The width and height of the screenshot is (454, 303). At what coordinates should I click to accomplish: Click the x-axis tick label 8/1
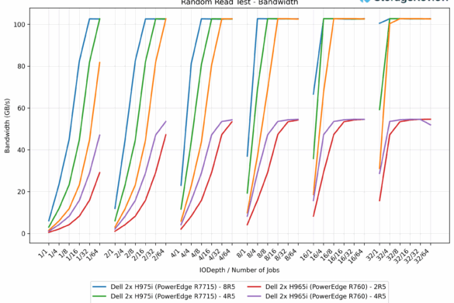[x=242, y=252]
